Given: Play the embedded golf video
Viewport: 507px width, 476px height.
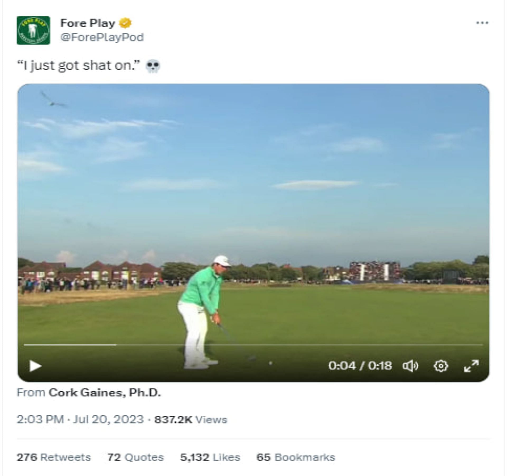Looking at the screenshot, I should pos(35,366).
